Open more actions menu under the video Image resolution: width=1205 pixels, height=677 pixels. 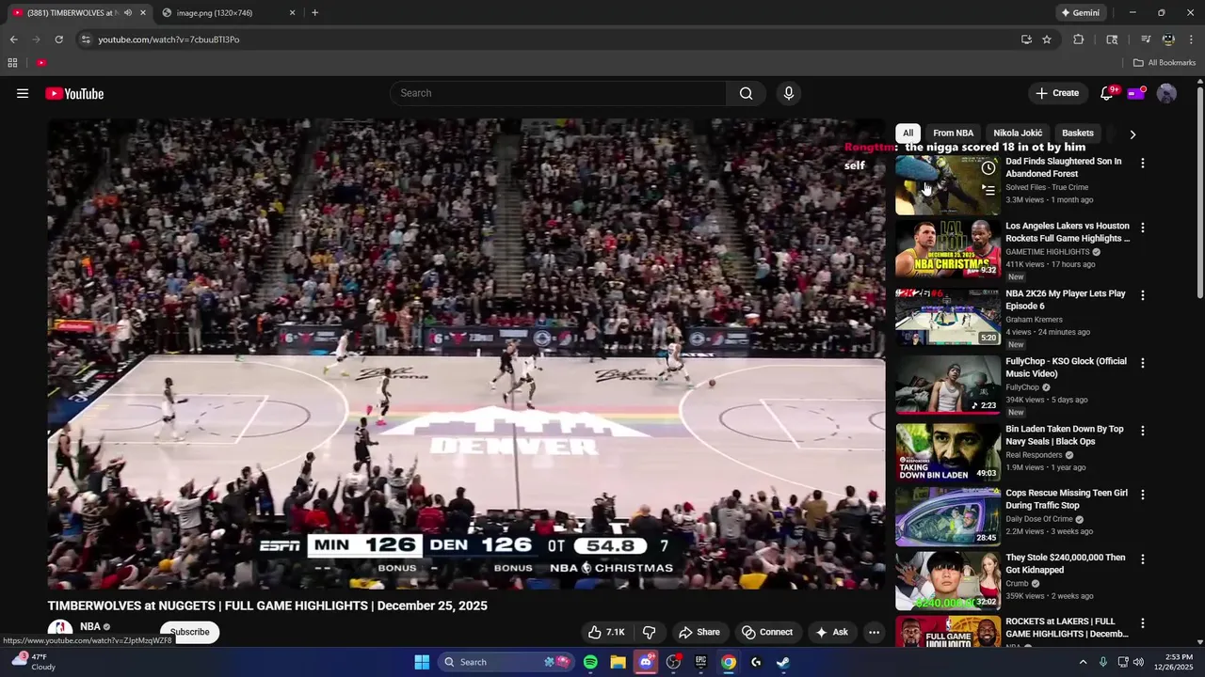(874, 632)
